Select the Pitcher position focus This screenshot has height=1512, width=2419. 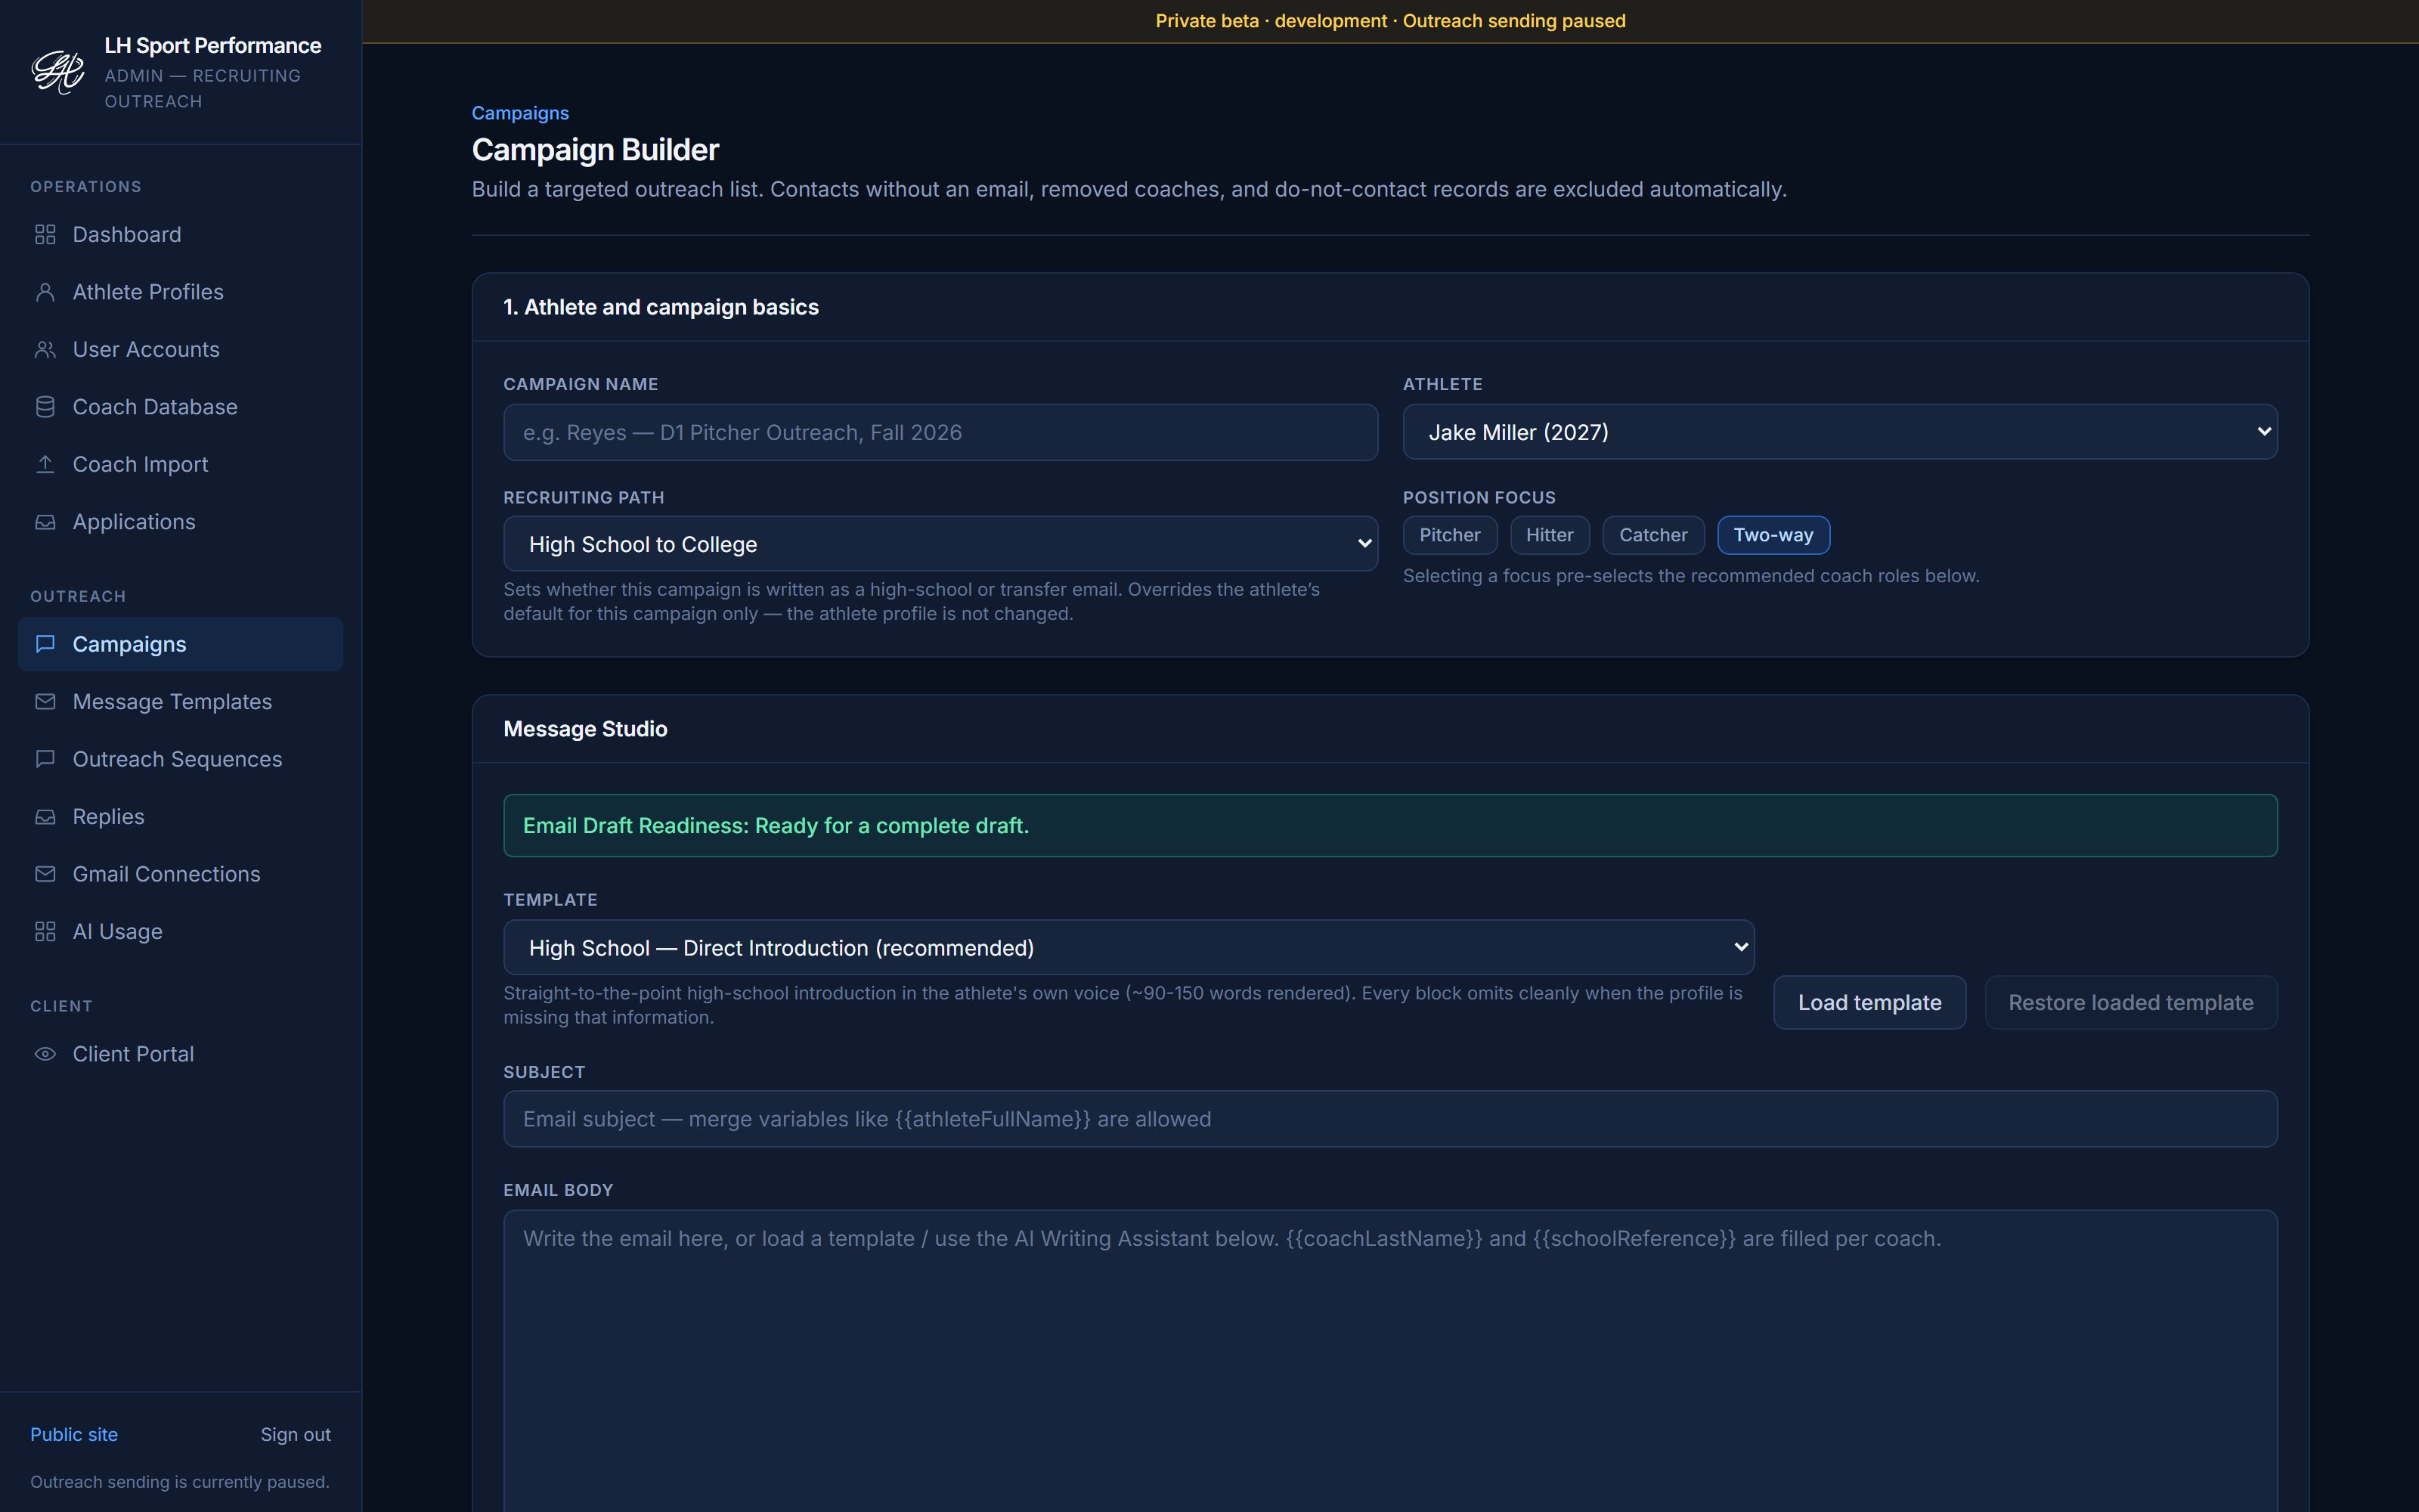pyautogui.click(x=1449, y=535)
